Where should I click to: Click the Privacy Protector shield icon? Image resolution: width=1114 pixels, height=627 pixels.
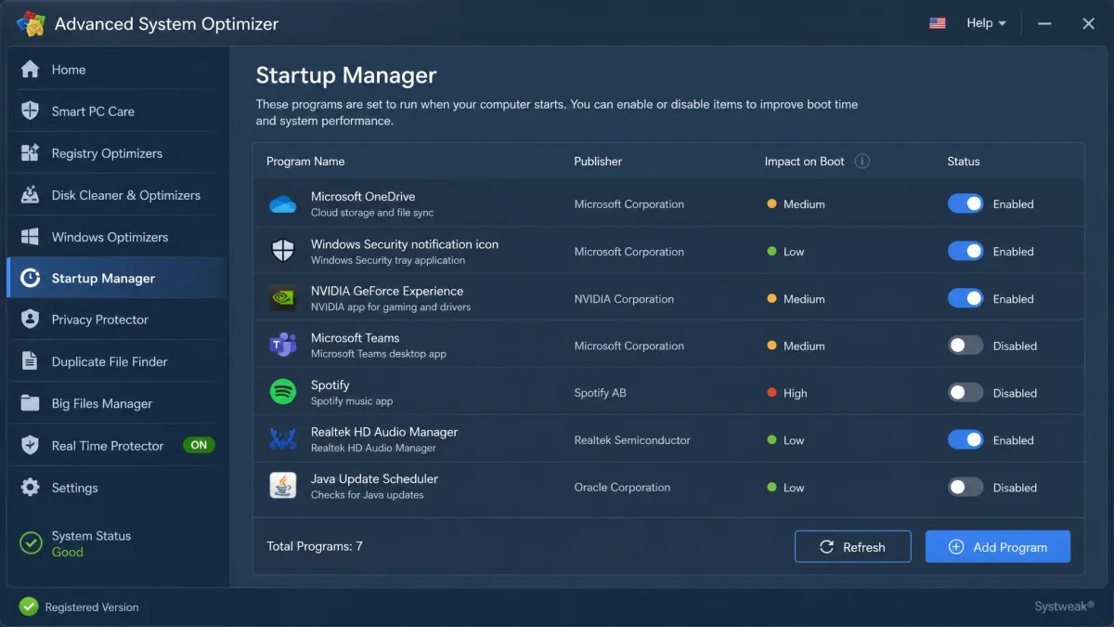pos(30,320)
